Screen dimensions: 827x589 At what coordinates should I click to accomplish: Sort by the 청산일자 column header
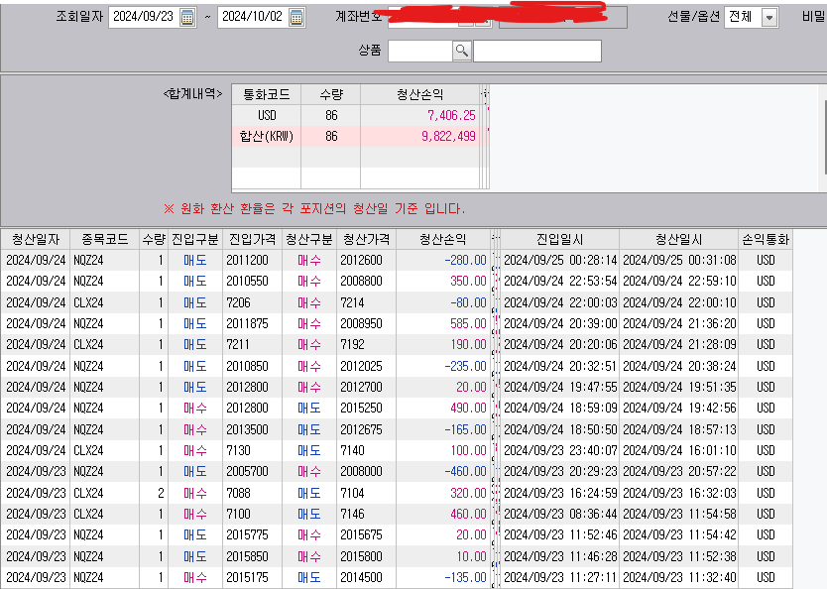coord(34,239)
